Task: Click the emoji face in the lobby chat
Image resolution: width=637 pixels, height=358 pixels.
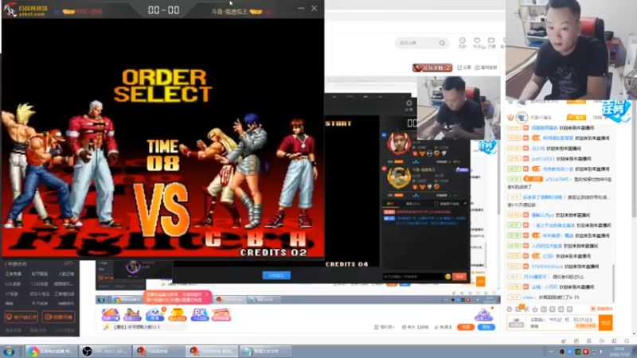Action: click(x=447, y=276)
